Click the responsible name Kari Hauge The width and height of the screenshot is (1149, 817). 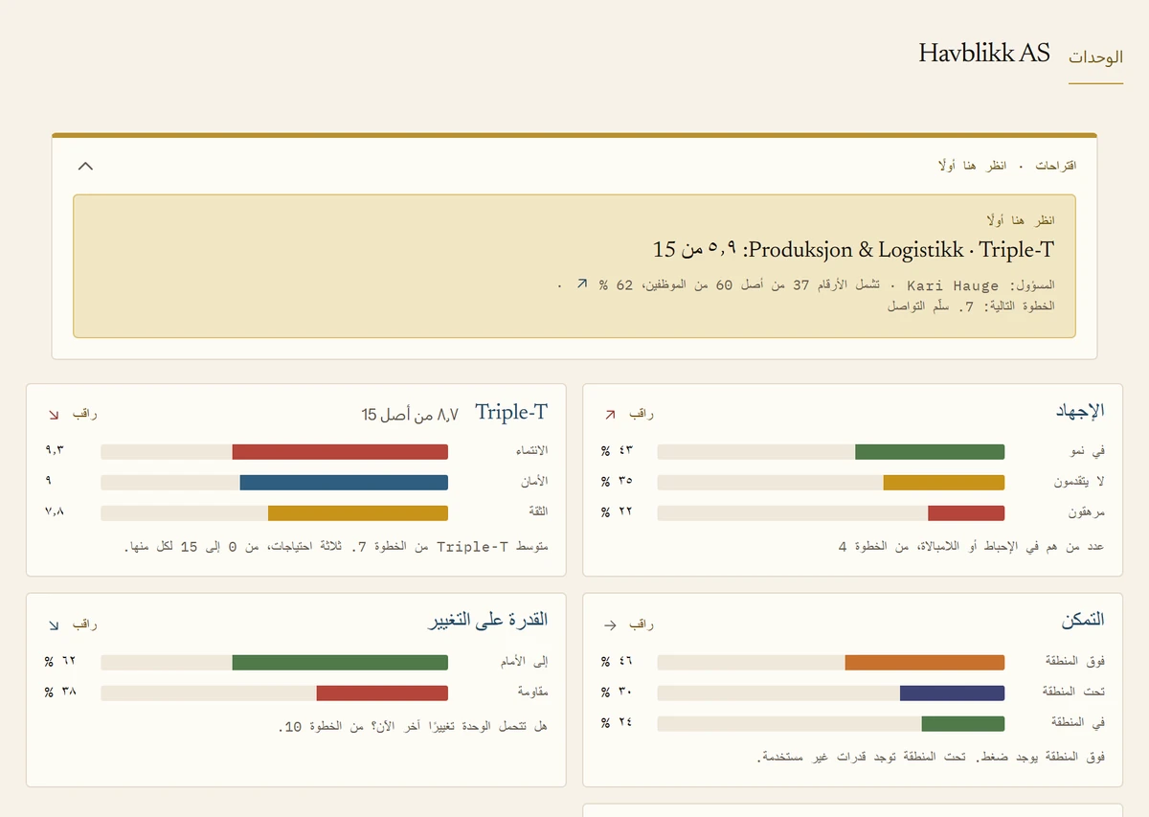coord(953,285)
